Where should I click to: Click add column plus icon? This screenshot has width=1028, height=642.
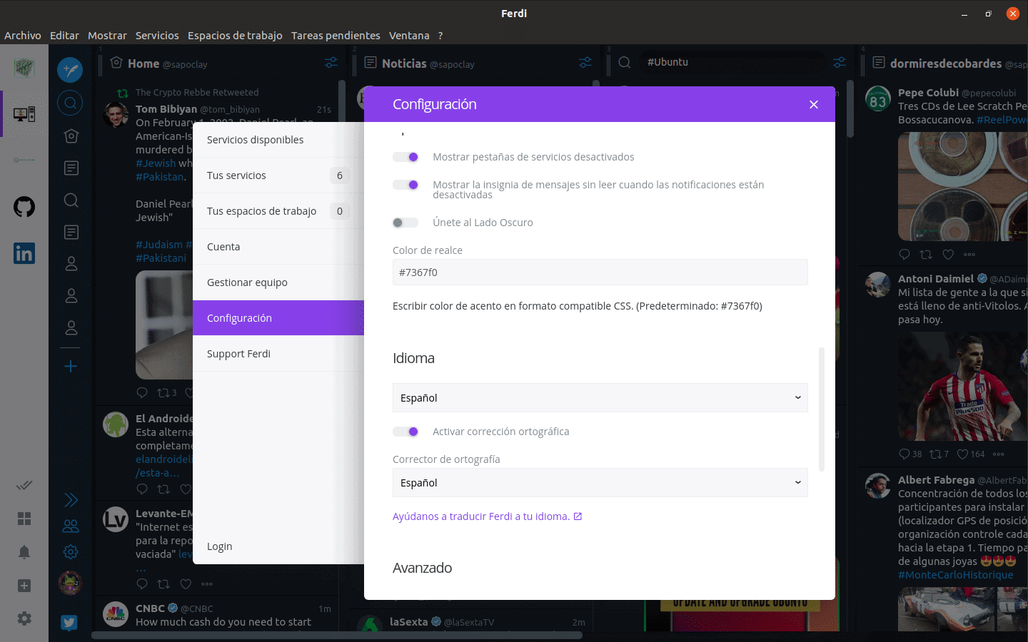pos(71,367)
